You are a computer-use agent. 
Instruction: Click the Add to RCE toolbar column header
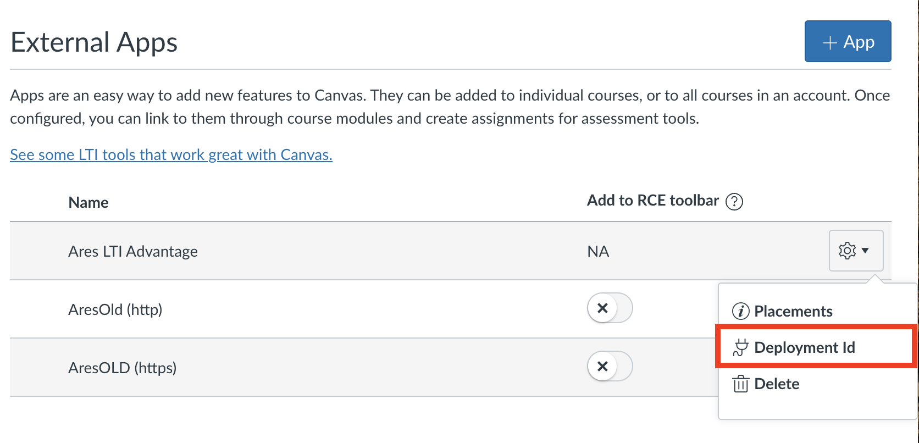pos(653,201)
